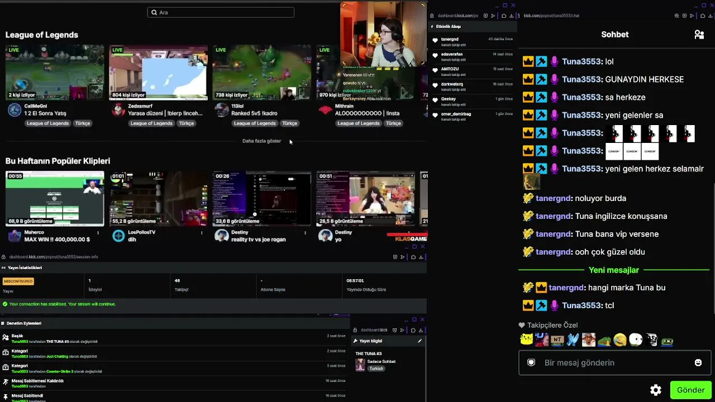Play the Destiny 'yo' clip thumbnail
This screenshot has height=402, width=715.
(365, 199)
